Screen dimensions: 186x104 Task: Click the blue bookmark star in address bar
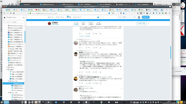coord(124,13)
